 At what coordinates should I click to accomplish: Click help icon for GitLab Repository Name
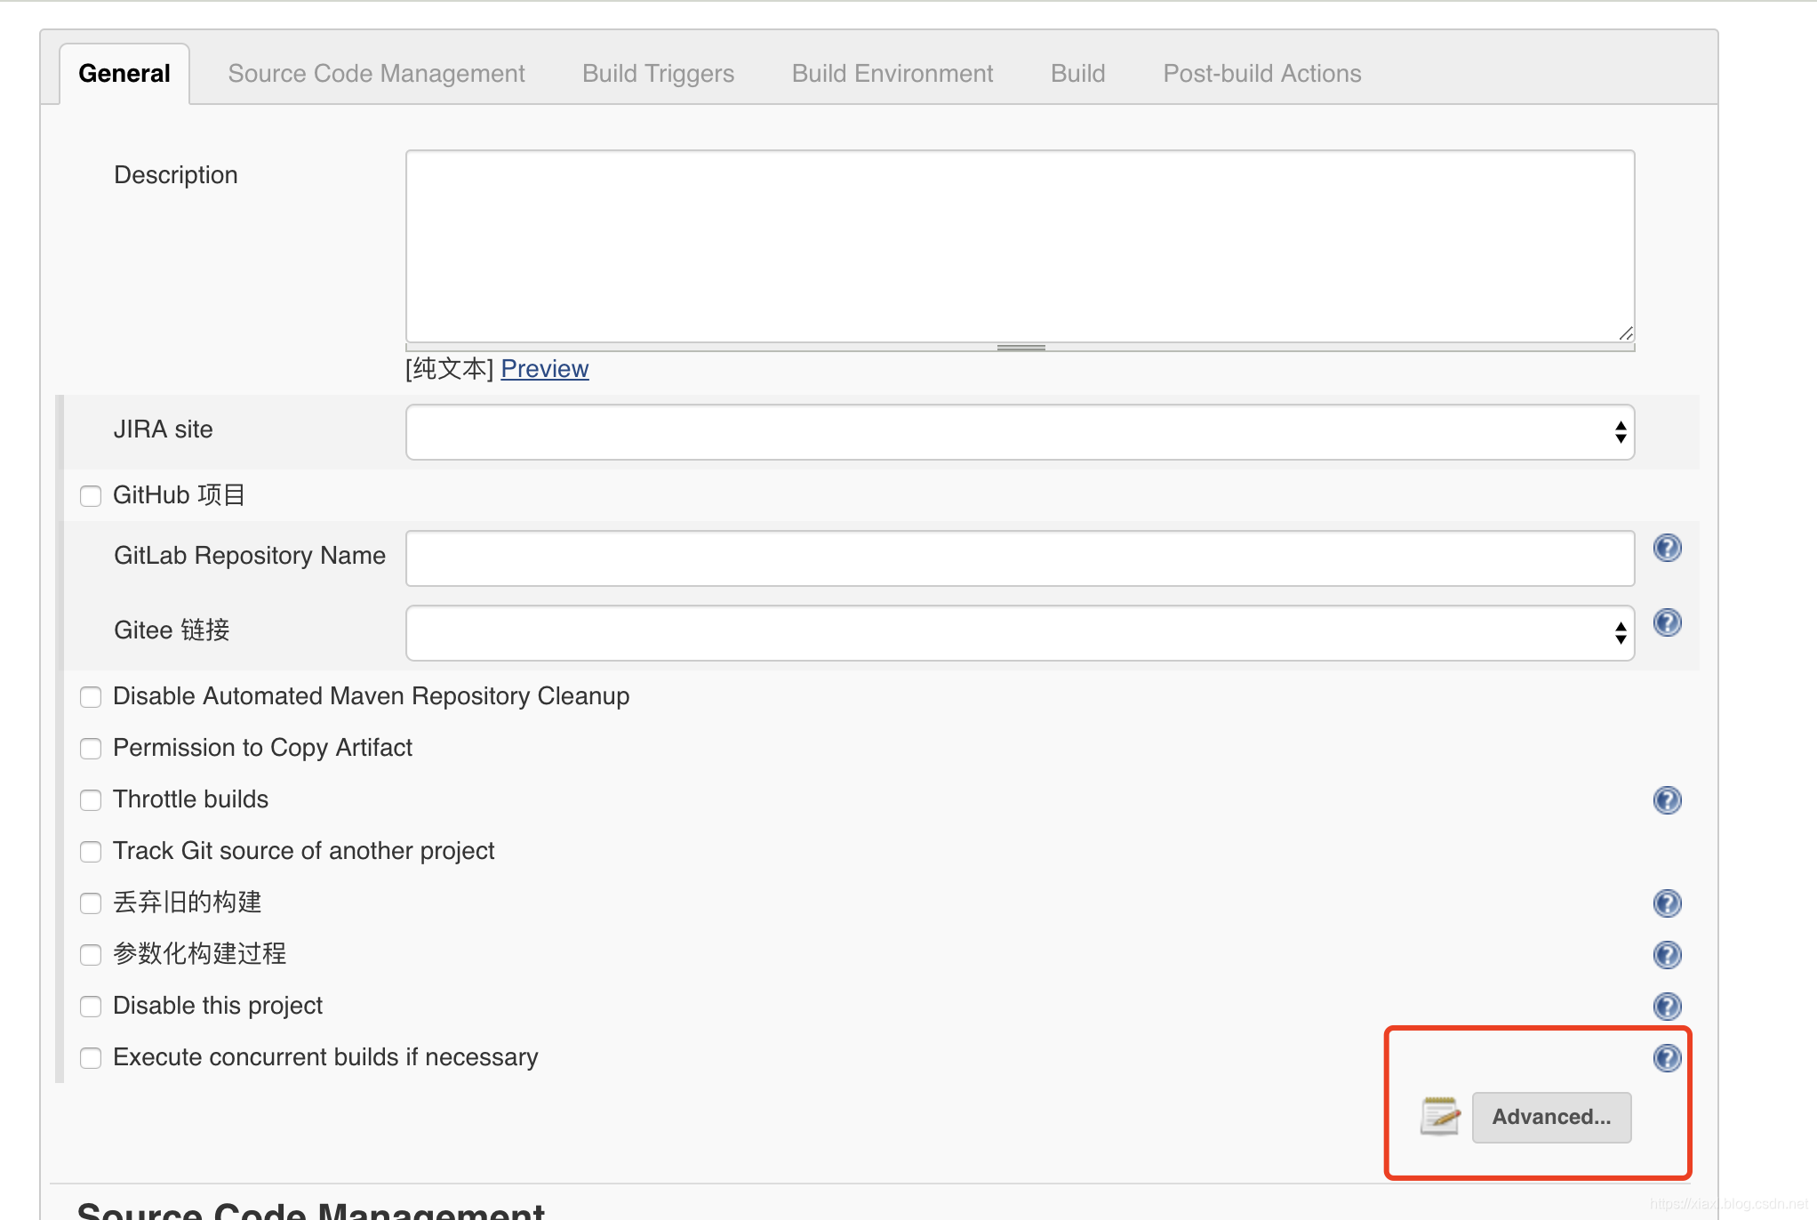pyautogui.click(x=1667, y=548)
